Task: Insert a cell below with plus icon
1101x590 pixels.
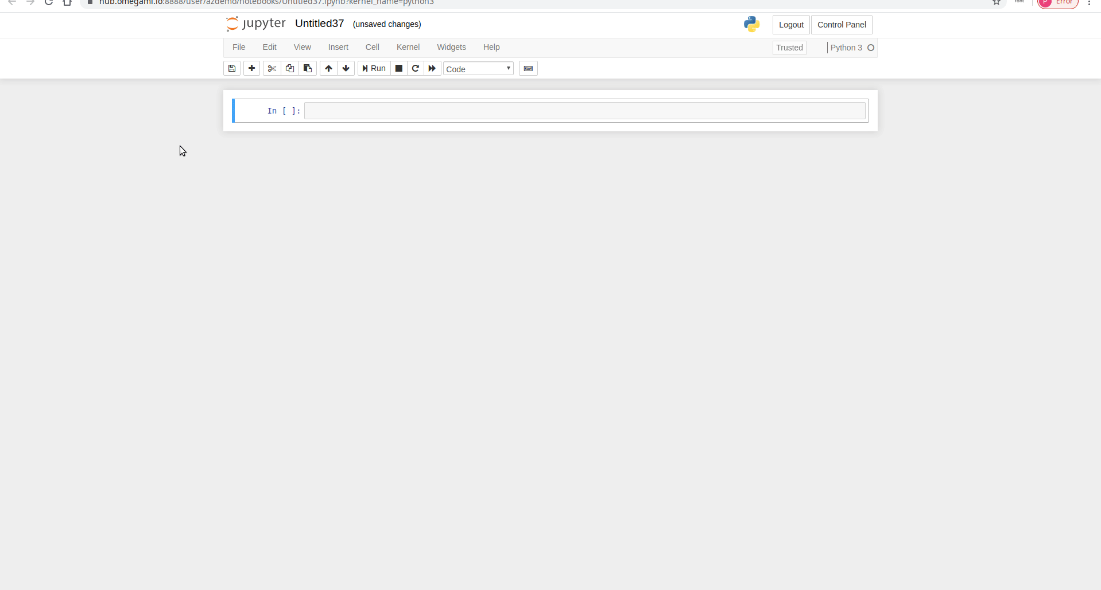Action: point(251,68)
